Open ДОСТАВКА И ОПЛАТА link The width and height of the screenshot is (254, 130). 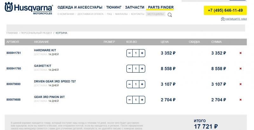pyautogui.click(x=90, y=14)
